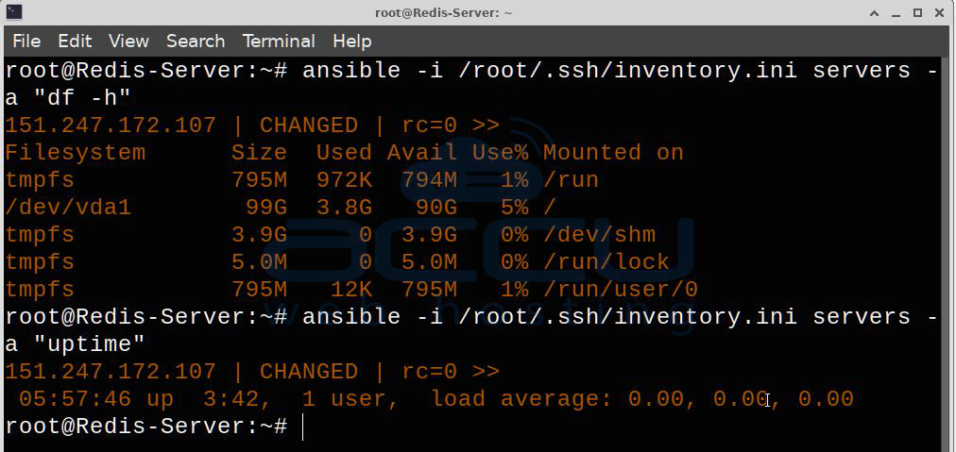Open the Edit menu

(75, 42)
